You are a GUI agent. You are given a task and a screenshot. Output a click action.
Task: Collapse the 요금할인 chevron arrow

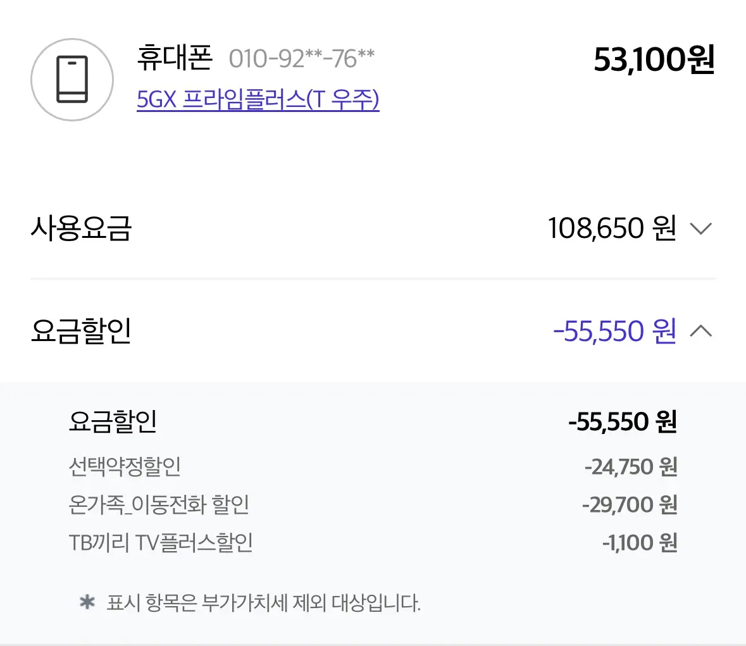pos(700,331)
